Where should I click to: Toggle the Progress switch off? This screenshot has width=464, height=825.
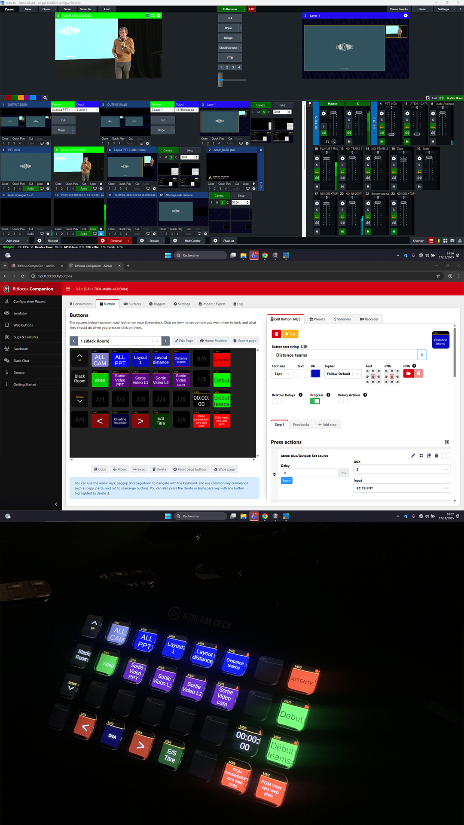[x=315, y=401]
